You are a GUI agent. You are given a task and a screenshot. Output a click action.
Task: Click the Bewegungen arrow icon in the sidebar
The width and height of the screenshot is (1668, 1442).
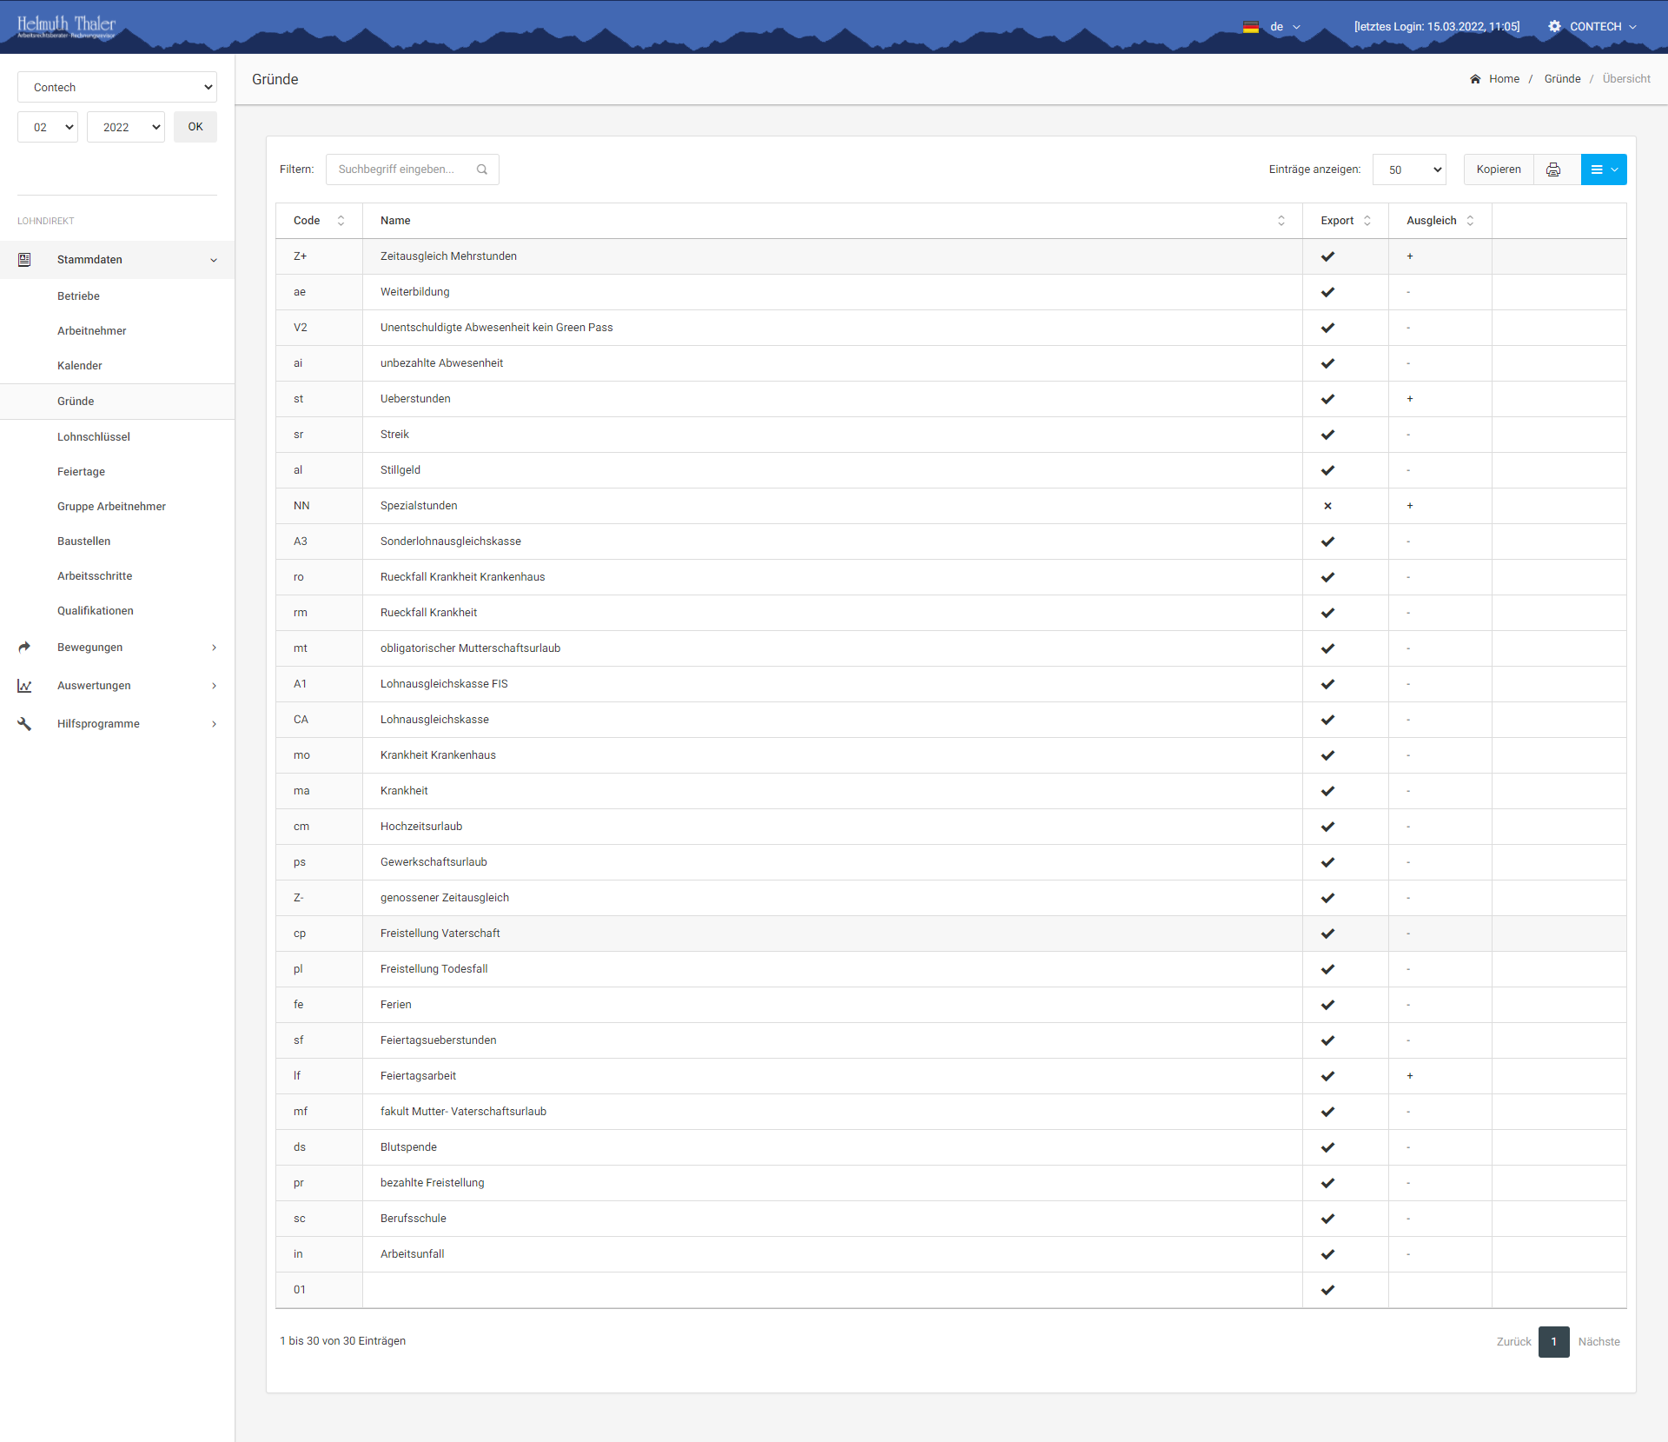click(x=24, y=648)
